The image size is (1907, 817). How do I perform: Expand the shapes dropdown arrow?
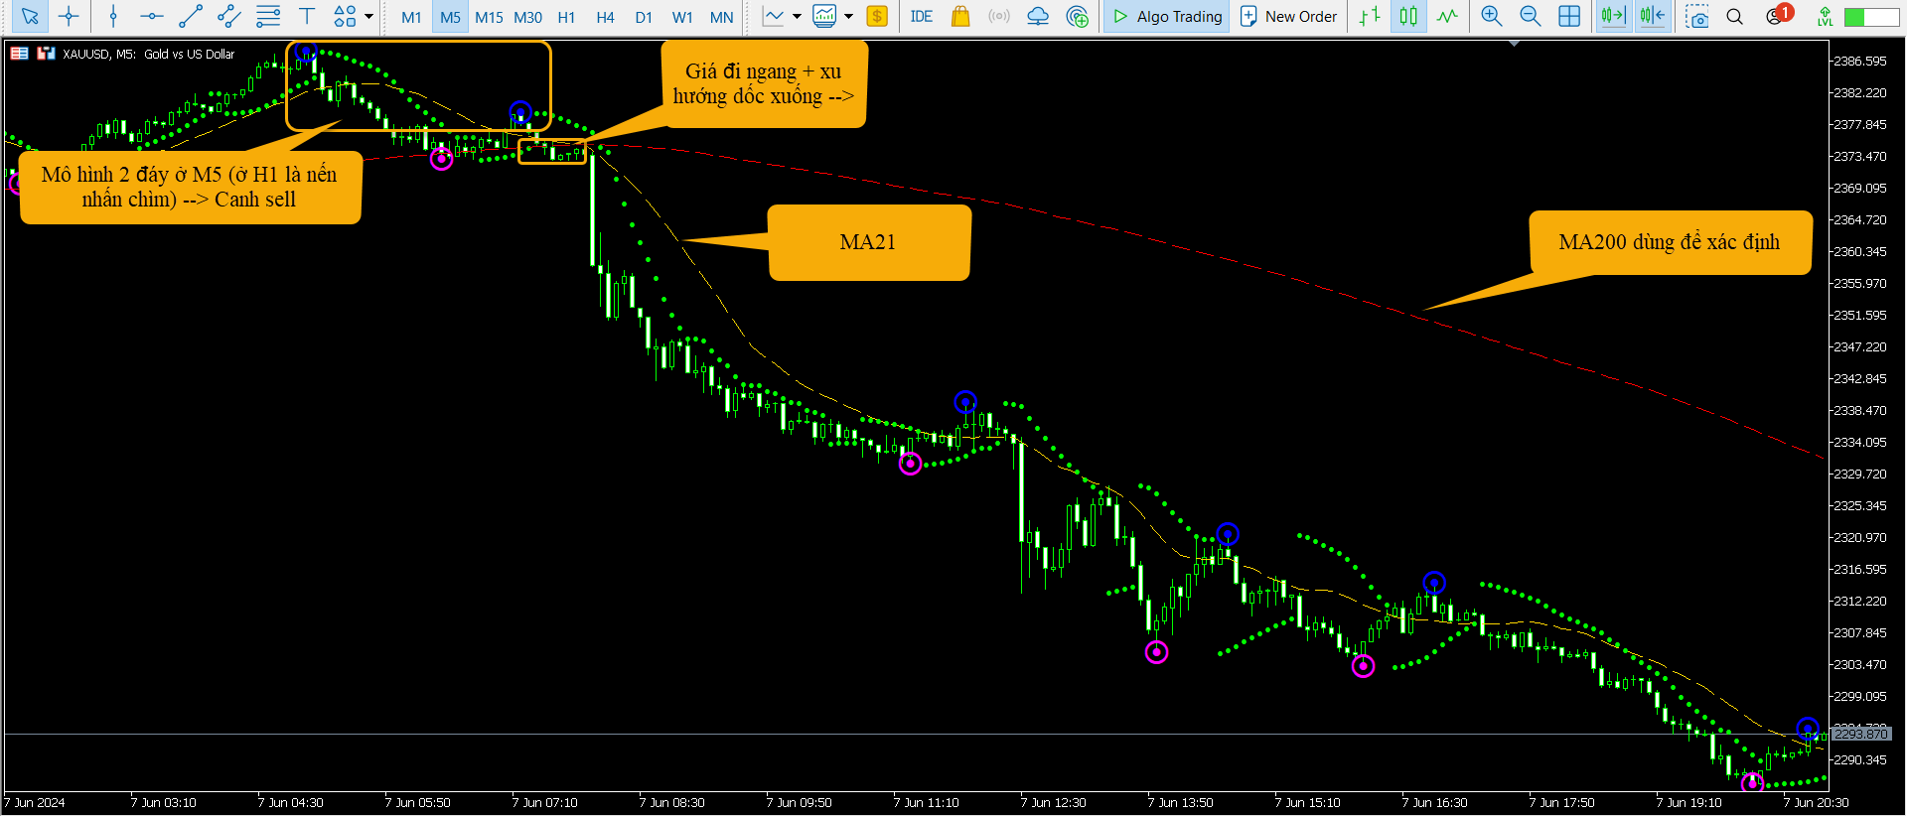coord(369,16)
